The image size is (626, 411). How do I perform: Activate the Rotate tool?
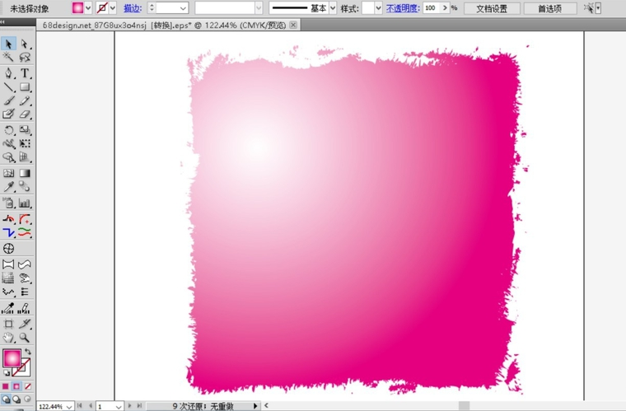[8, 130]
